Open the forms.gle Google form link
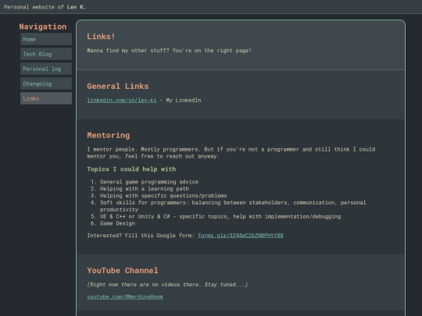The width and height of the screenshot is (422, 316). [241, 236]
